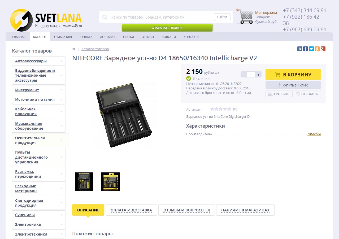Increase quantity with plus button
Screen dimensions: 339x239
(258, 75)
